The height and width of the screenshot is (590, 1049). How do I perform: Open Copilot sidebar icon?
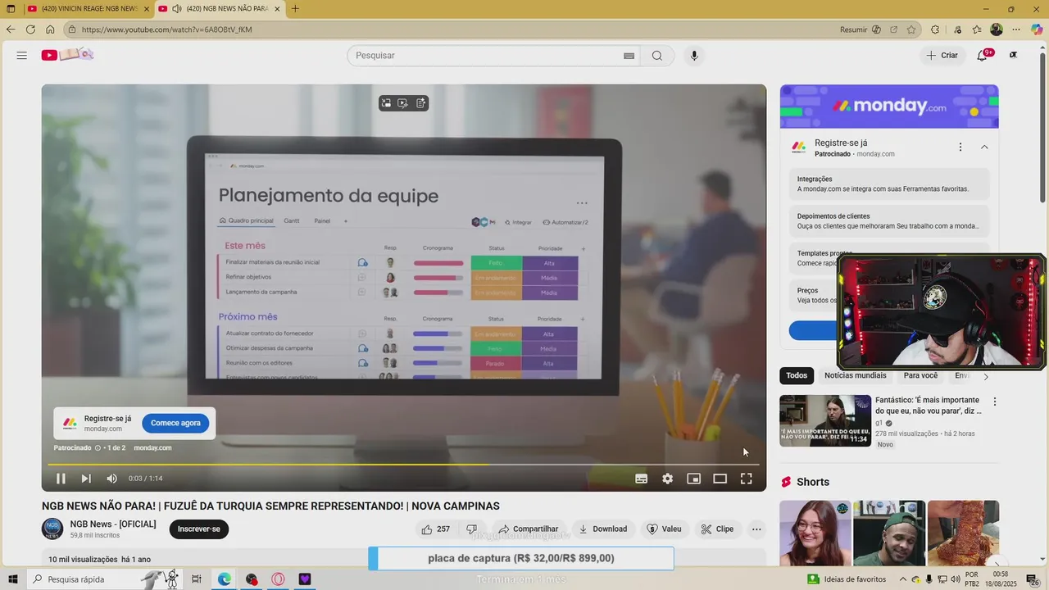[x=1037, y=29]
